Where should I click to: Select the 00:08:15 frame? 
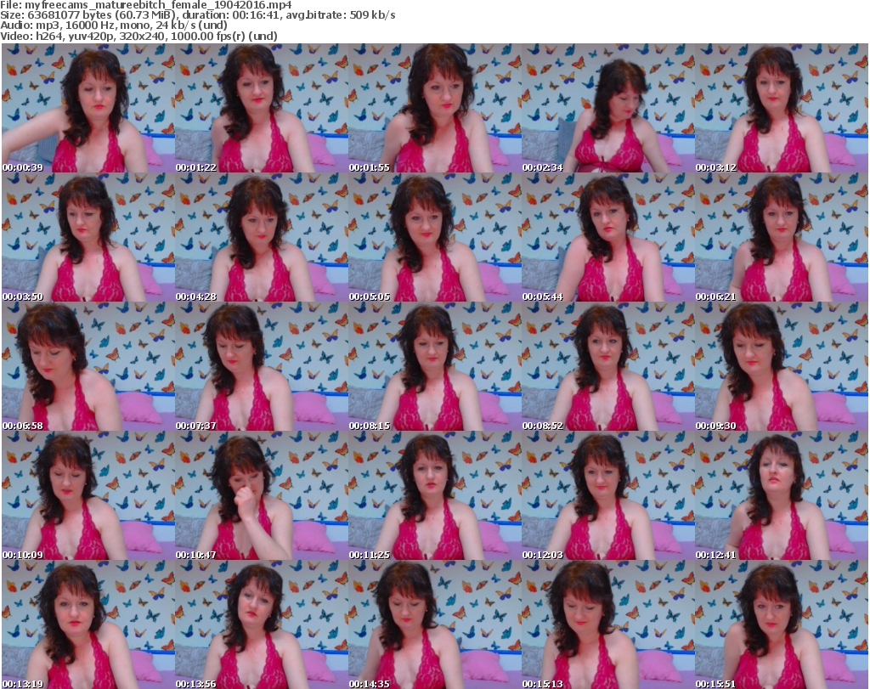click(x=435, y=367)
